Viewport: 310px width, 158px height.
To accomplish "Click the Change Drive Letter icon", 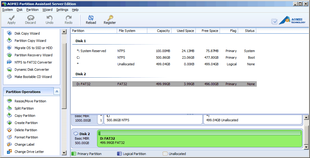I will 9,152.
